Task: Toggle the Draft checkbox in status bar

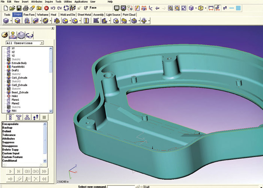Action: point(141,186)
